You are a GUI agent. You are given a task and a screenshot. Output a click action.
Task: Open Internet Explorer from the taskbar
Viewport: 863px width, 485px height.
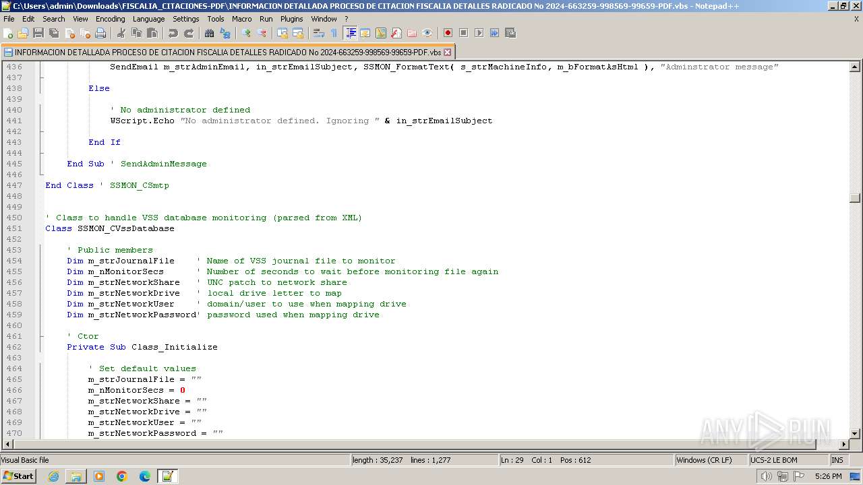pos(53,476)
